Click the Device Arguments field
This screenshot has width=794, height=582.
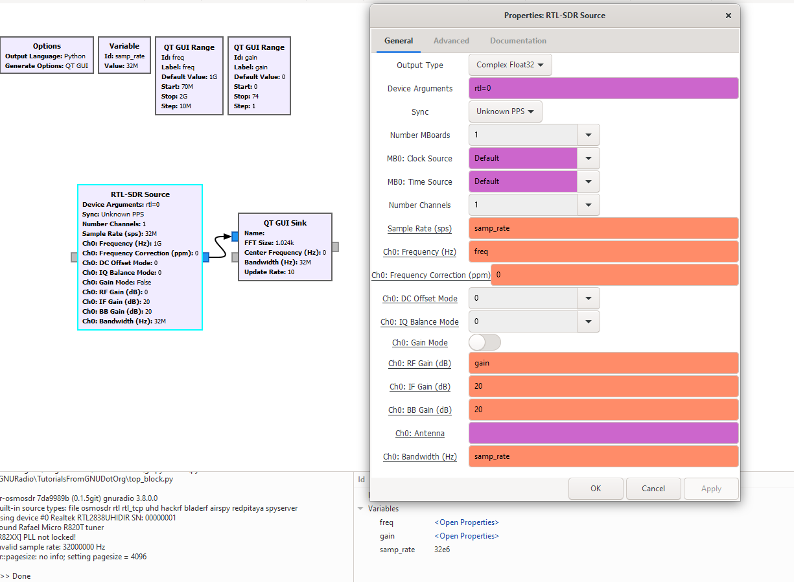(x=603, y=88)
